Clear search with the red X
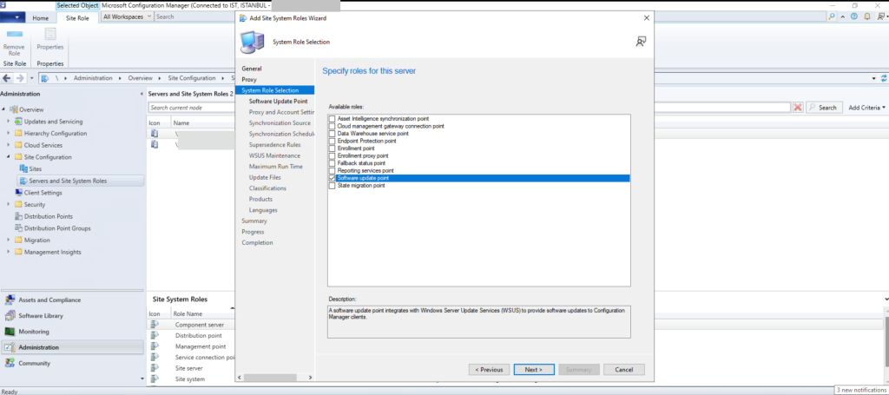Screen dimensions: 889x395 [797, 108]
